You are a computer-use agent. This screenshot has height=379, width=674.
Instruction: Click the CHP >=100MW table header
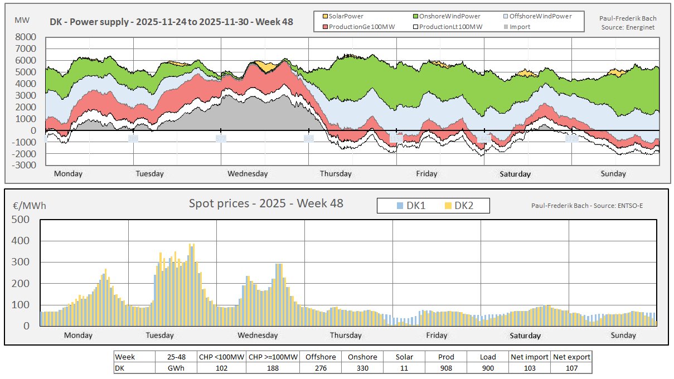(273, 357)
